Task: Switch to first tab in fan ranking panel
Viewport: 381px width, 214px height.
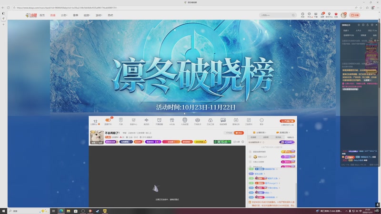Action: [x=253, y=137]
